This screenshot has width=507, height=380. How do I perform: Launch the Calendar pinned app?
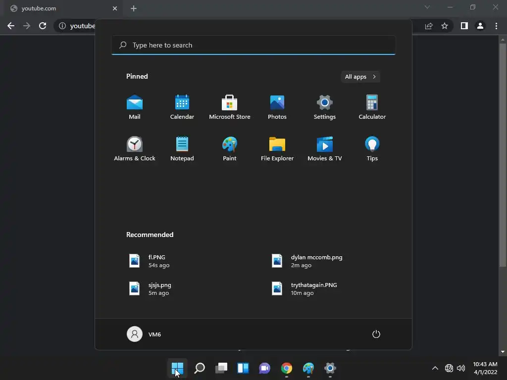(x=182, y=107)
